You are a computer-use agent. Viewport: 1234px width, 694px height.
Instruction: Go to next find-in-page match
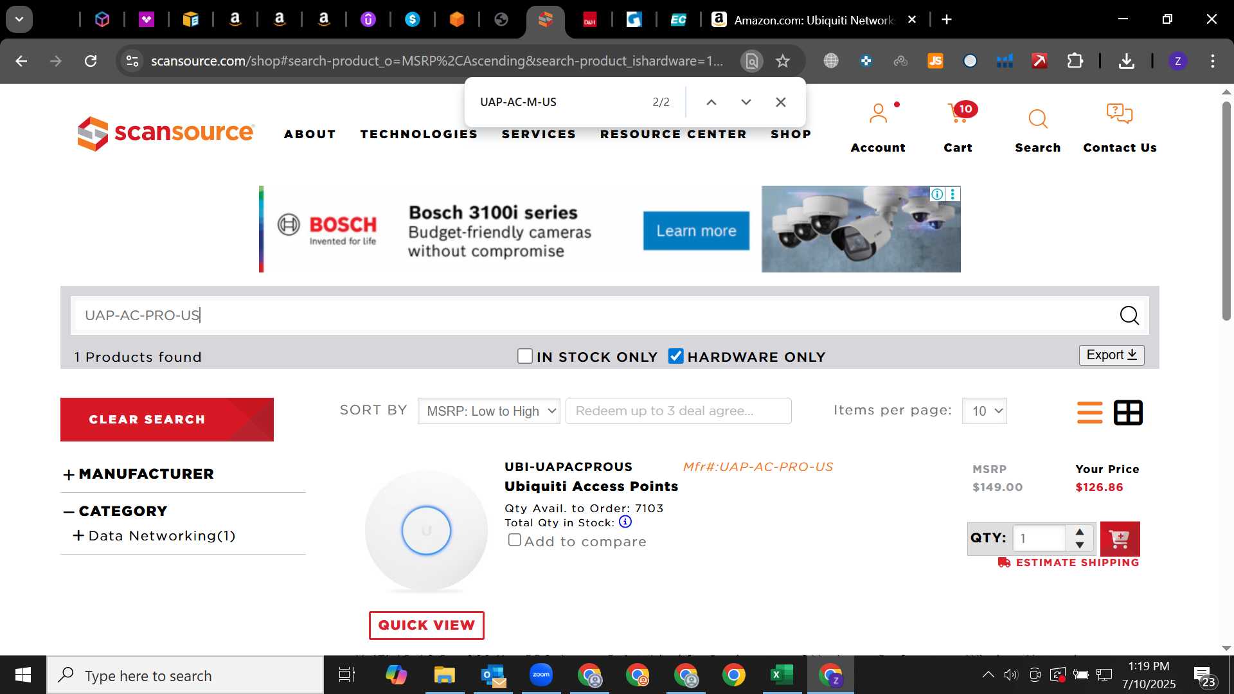(x=746, y=102)
